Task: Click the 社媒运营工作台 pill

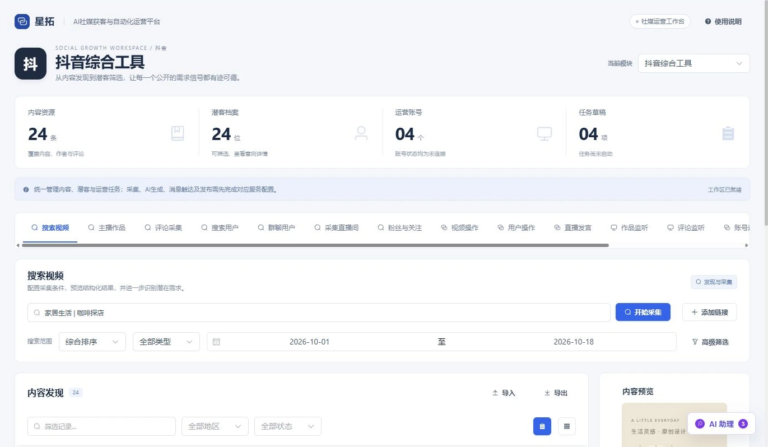Action: tap(660, 21)
